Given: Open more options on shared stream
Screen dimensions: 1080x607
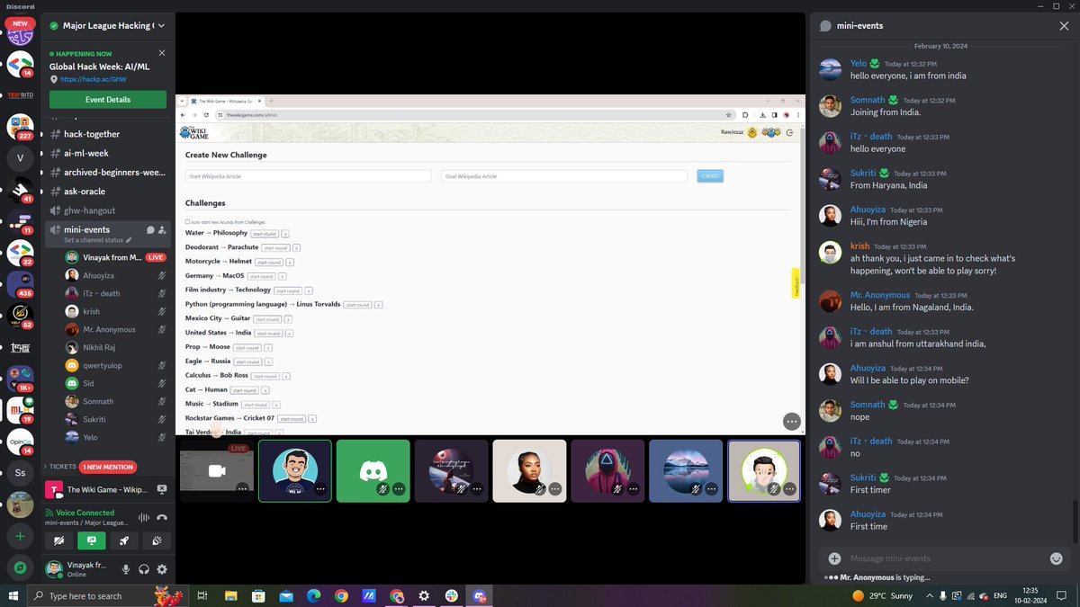Looking at the screenshot, I should (791, 421).
